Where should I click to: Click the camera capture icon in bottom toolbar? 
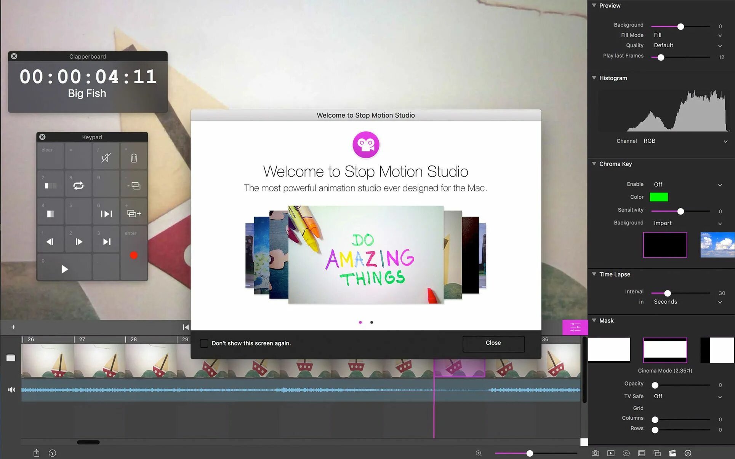click(595, 453)
